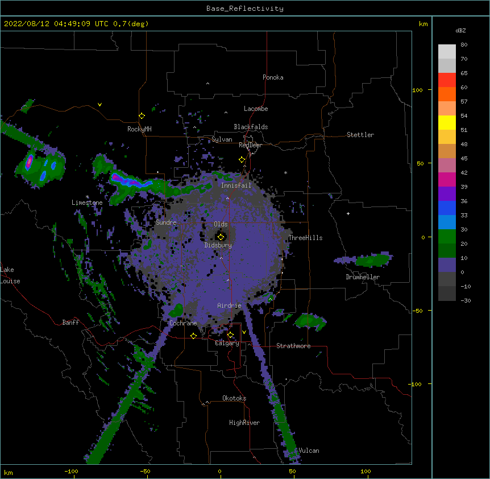Screen dimensions: 490x479
Task: Click the Lacombe city label
Action: click(x=256, y=109)
